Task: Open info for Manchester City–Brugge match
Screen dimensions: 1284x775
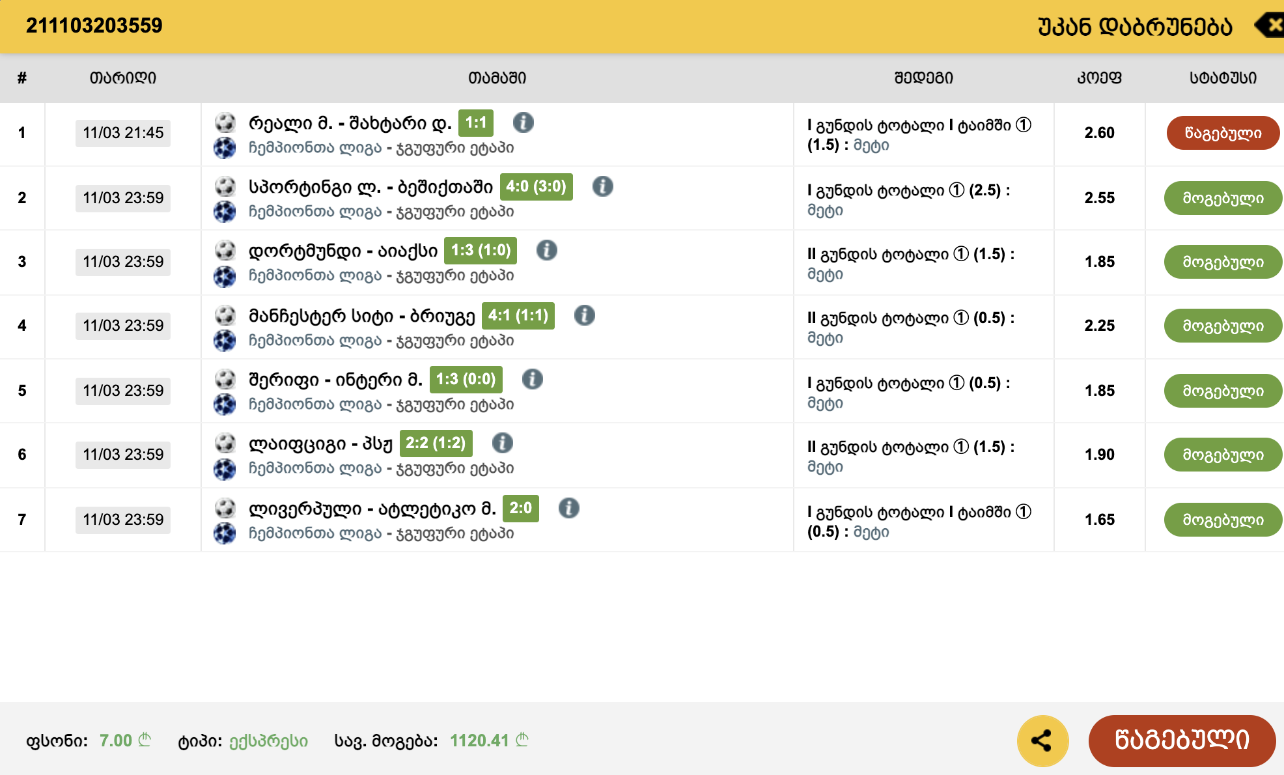Action: (584, 315)
